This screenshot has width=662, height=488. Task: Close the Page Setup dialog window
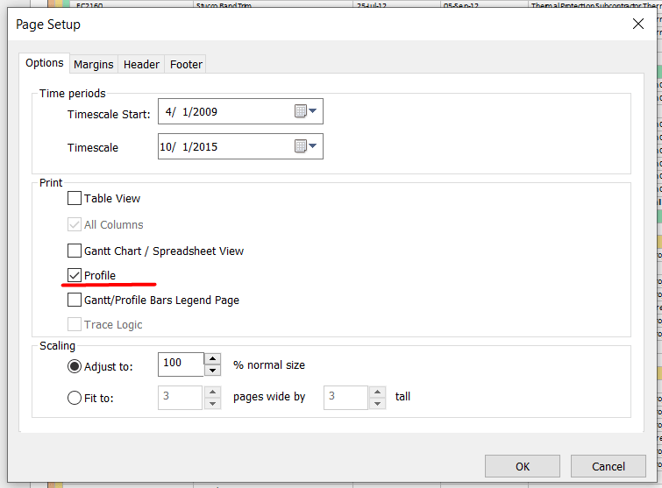pyautogui.click(x=638, y=24)
